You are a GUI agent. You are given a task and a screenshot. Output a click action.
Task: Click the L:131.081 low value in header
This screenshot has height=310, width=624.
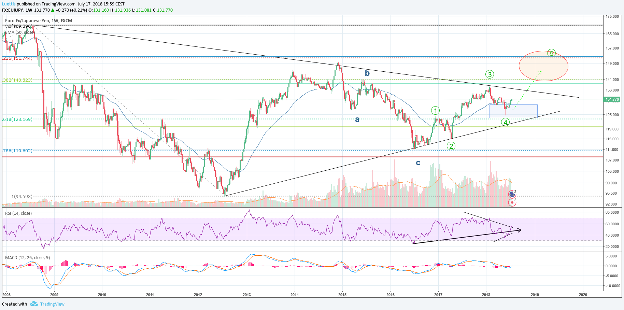click(142, 10)
